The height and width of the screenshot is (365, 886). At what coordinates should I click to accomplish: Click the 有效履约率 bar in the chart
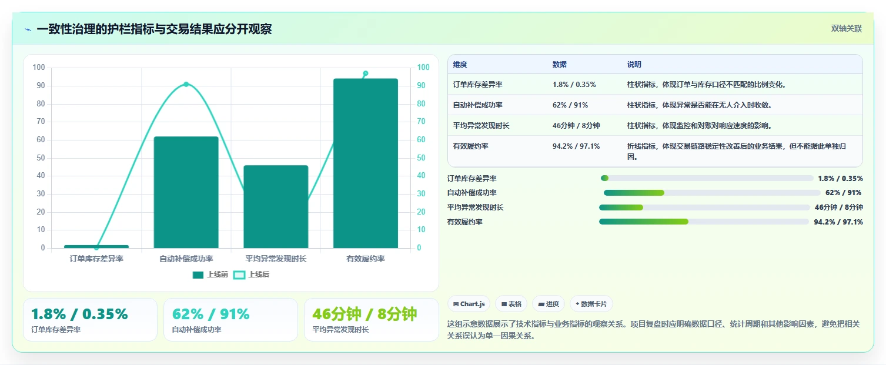(x=365, y=163)
